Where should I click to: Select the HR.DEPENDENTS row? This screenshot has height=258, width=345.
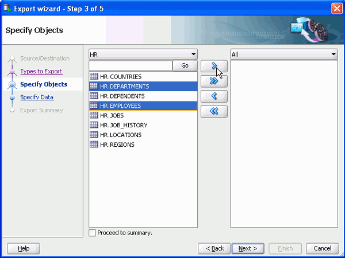(143, 96)
